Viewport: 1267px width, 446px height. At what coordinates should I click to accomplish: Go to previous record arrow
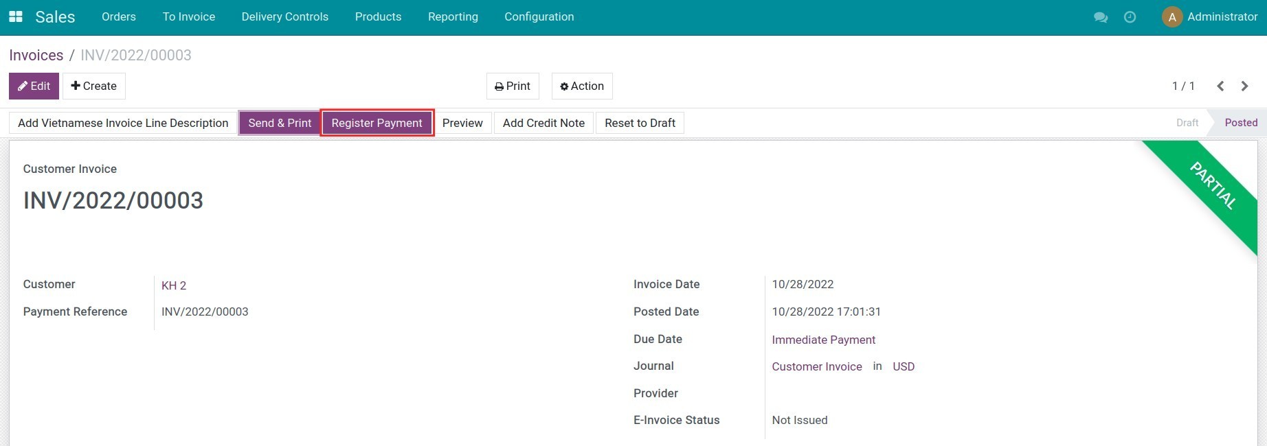1220,86
